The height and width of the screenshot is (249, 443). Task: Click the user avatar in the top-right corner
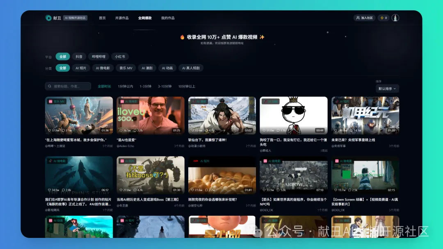click(x=395, y=18)
